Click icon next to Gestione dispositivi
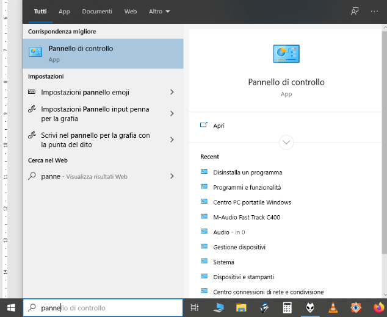 tap(204, 246)
